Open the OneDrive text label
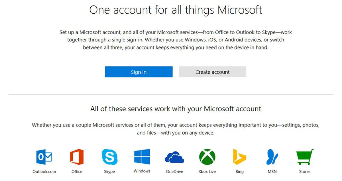 (x=174, y=172)
